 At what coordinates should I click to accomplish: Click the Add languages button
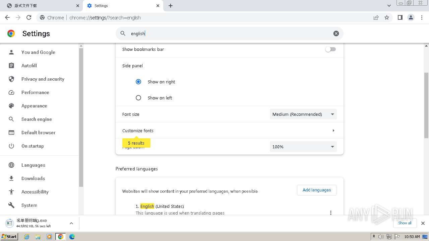pos(317,190)
